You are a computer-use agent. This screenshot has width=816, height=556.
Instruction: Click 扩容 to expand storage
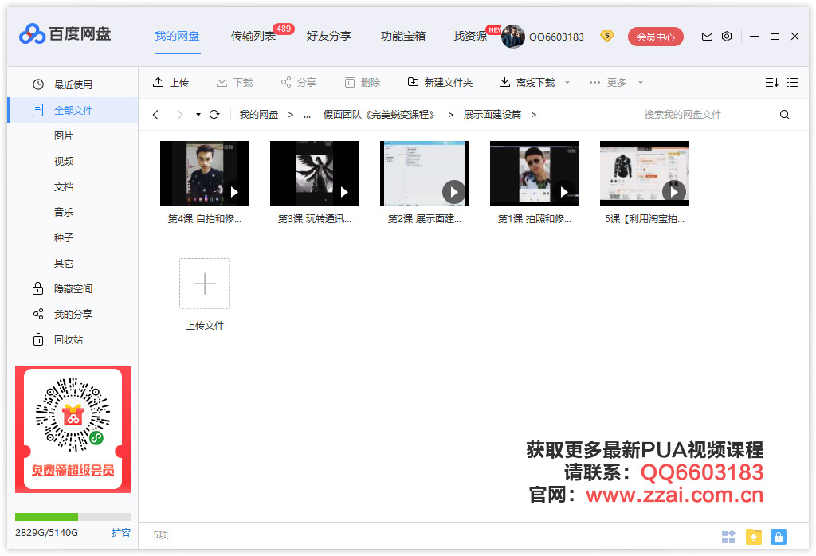121,533
